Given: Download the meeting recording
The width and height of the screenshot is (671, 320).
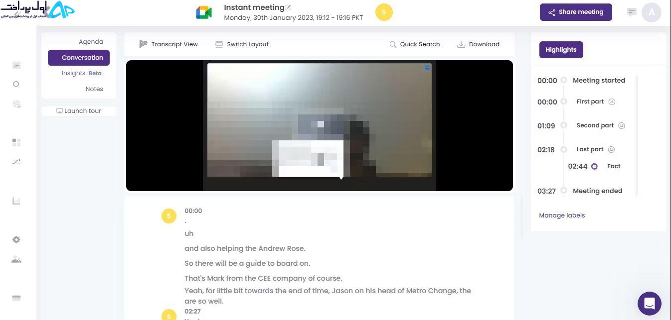Looking at the screenshot, I should point(478,44).
